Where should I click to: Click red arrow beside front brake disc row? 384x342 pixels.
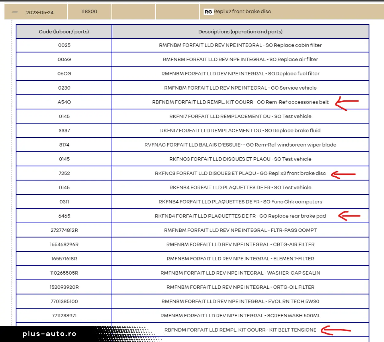(x=343, y=174)
